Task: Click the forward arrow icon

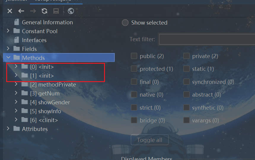Action: pos(33,11)
